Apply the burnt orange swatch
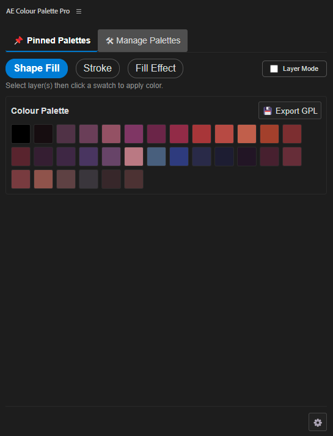 point(269,134)
